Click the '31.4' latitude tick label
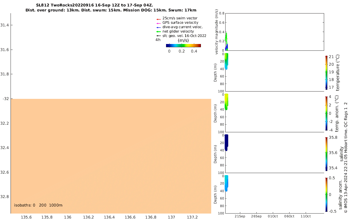This screenshot has width=352, height=220. click(x=4, y=25)
